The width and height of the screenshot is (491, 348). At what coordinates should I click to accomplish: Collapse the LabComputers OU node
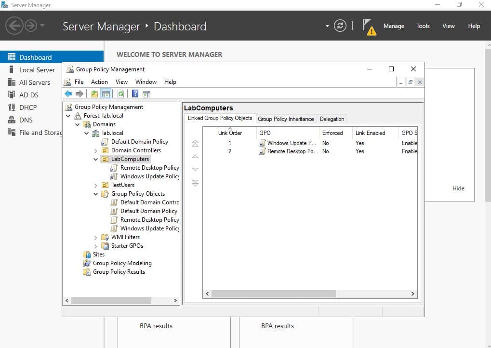click(96, 160)
